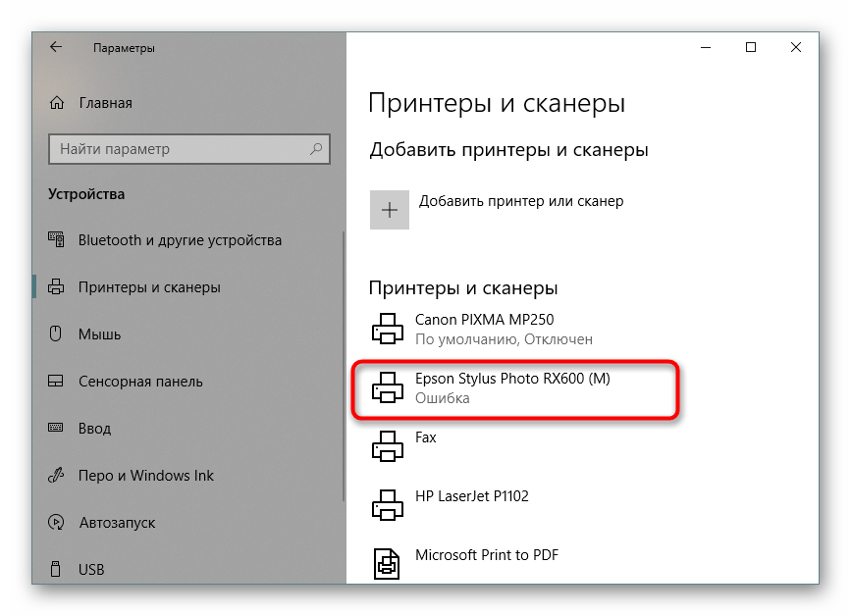
Task: Click the back arrow in the title bar
Action: (x=56, y=47)
